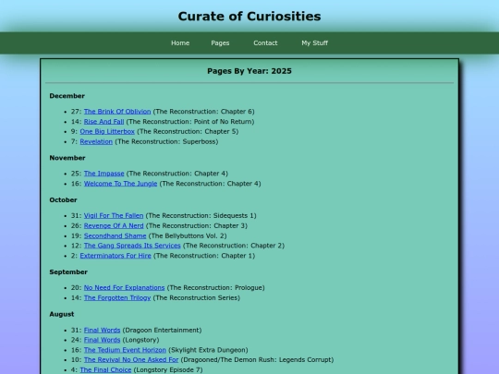Open The Revival No One Asked For link
This screenshot has height=374, width=499.
click(x=131, y=360)
